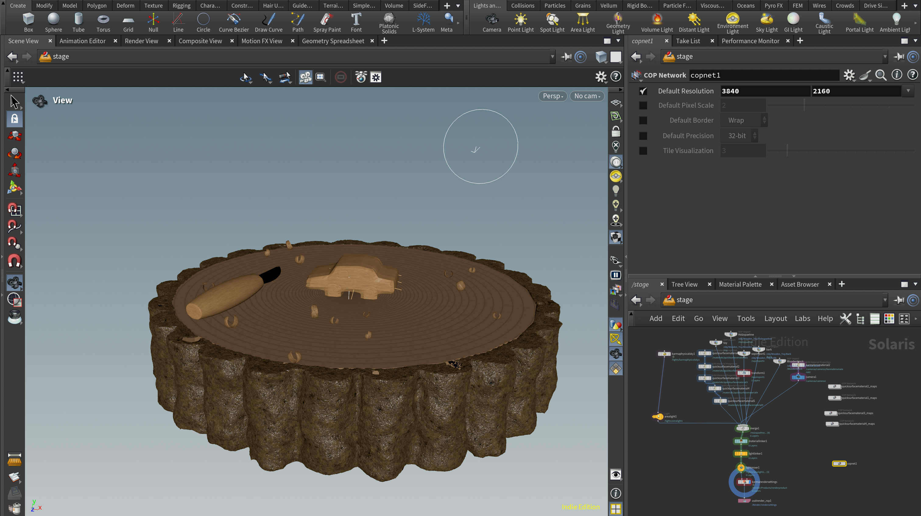This screenshot has height=516, width=921.
Task: Open the Labs menu
Action: (x=802, y=318)
